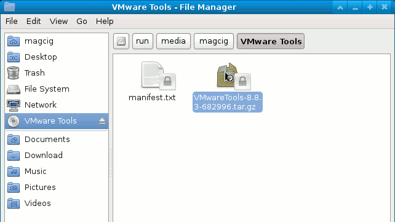This screenshot has height=222, width=395.
Task: Go to the media path segment
Action: [x=174, y=41]
